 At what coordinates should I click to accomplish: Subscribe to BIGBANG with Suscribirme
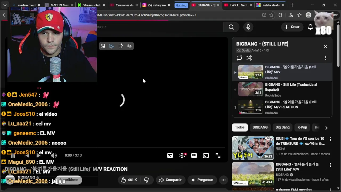coord(69,180)
